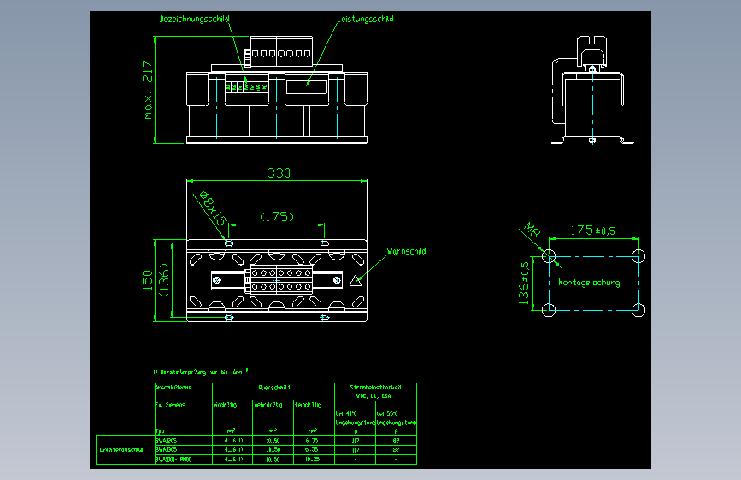Click the warning triangle symbol in the top view
The height and width of the screenshot is (480, 741).
click(356, 281)
